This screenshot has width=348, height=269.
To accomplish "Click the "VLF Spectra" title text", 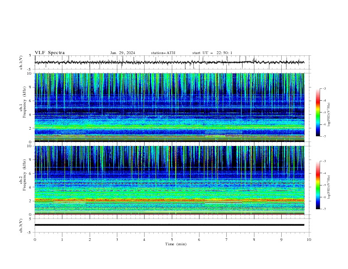I will point(50,53).
